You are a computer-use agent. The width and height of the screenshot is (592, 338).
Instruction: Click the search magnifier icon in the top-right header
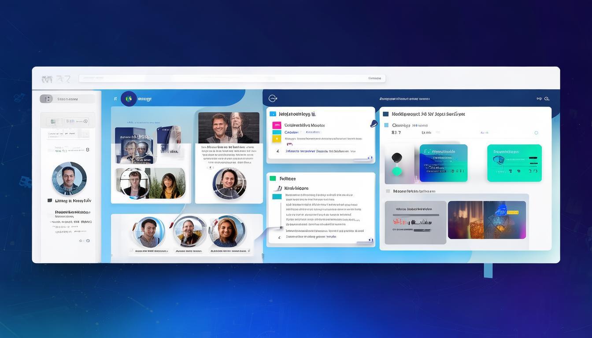547,99
